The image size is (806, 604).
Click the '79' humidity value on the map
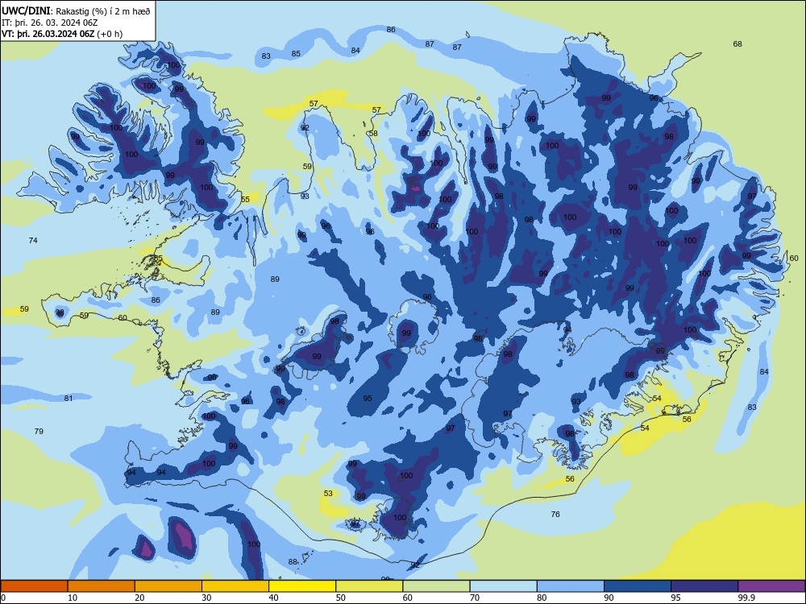pos(39,432)
